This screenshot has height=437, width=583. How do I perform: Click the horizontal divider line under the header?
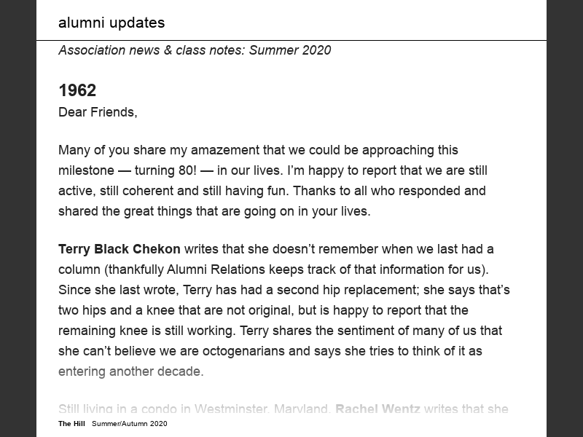[291, 40]
